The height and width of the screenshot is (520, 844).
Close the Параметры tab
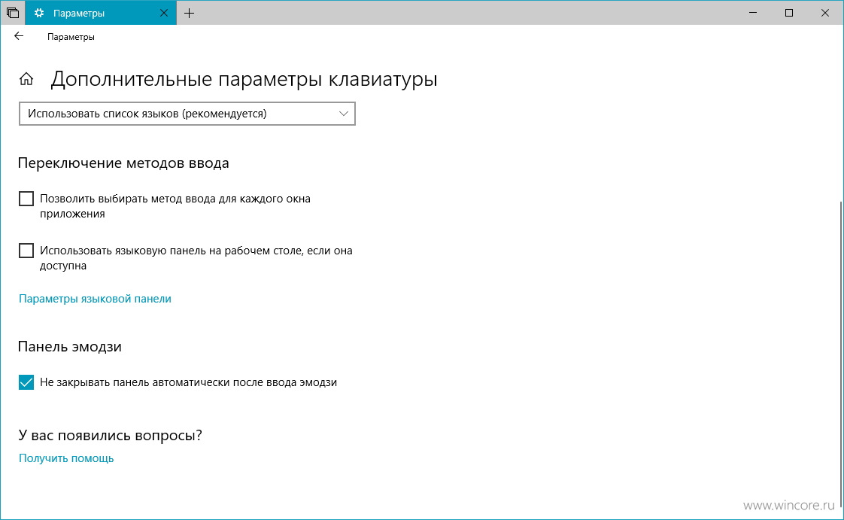164,14
